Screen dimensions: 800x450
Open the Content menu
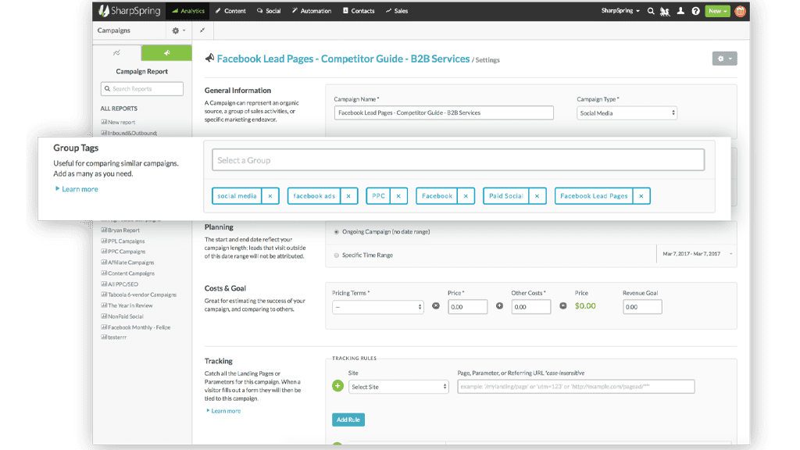[x=230, y=11]
